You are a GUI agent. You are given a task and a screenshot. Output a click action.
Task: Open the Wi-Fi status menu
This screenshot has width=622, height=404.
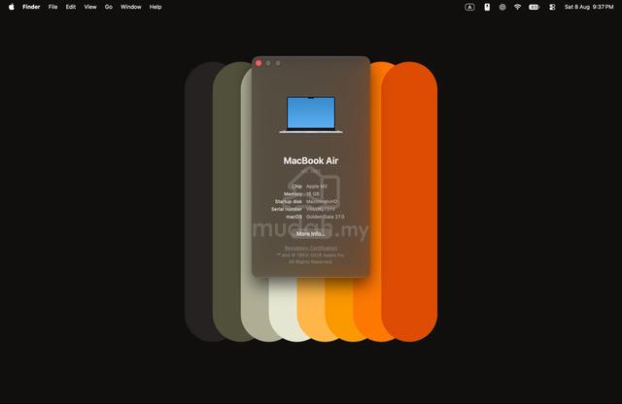(517, 7)
